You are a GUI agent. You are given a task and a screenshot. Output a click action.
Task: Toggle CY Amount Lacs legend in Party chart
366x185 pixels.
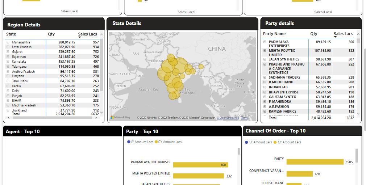[x=168, y=142]
